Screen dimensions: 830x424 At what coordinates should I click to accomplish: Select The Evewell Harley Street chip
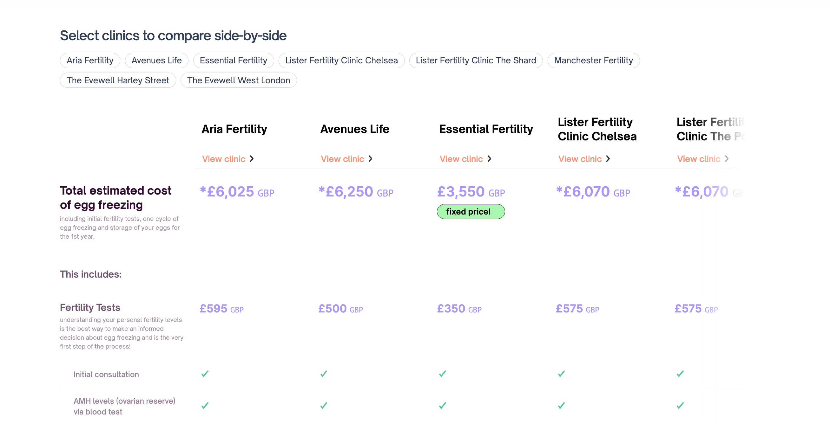118,80
